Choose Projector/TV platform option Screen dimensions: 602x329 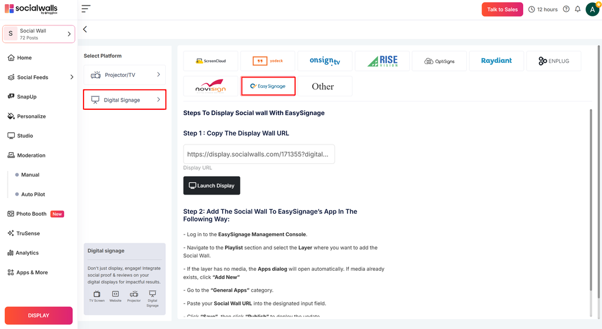[x=125, y=75]
